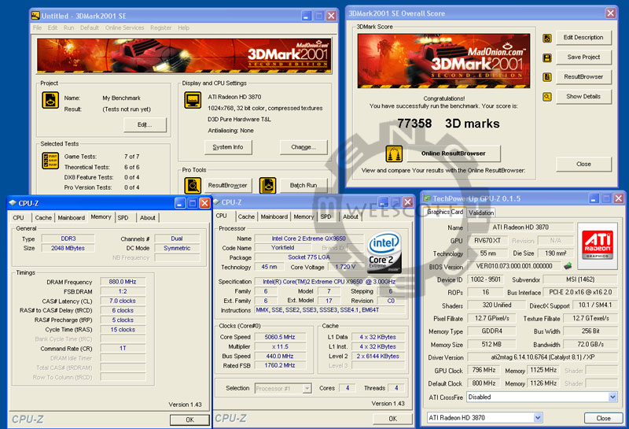The width and height of the screenshot is (629, 429).
Task: Click the BIOS Version field in GPU-Z
Action: click(x=514, y=266)
